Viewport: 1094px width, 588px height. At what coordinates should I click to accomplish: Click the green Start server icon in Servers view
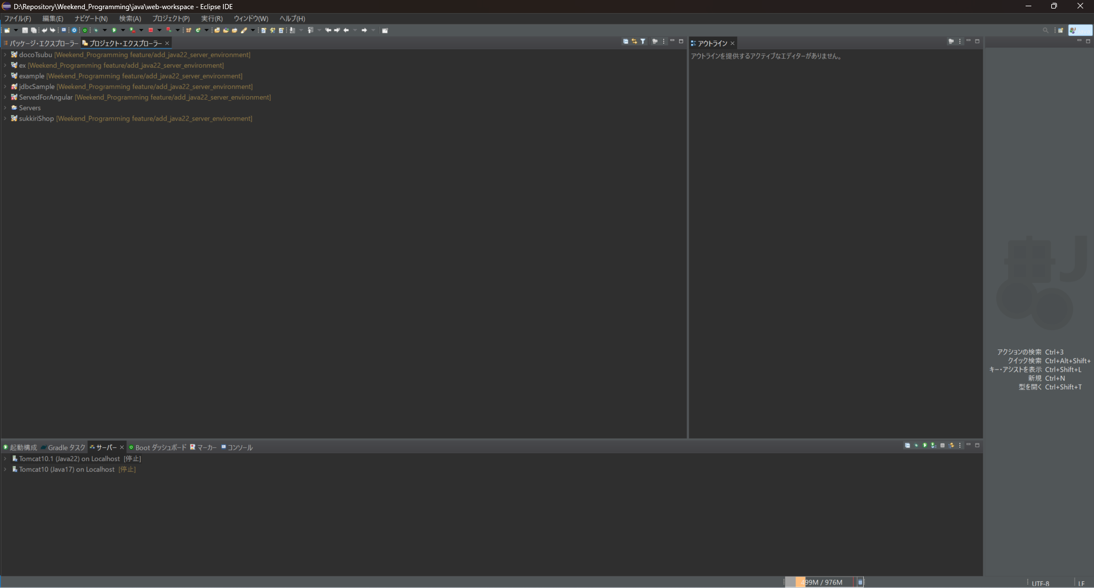[925, 445]
